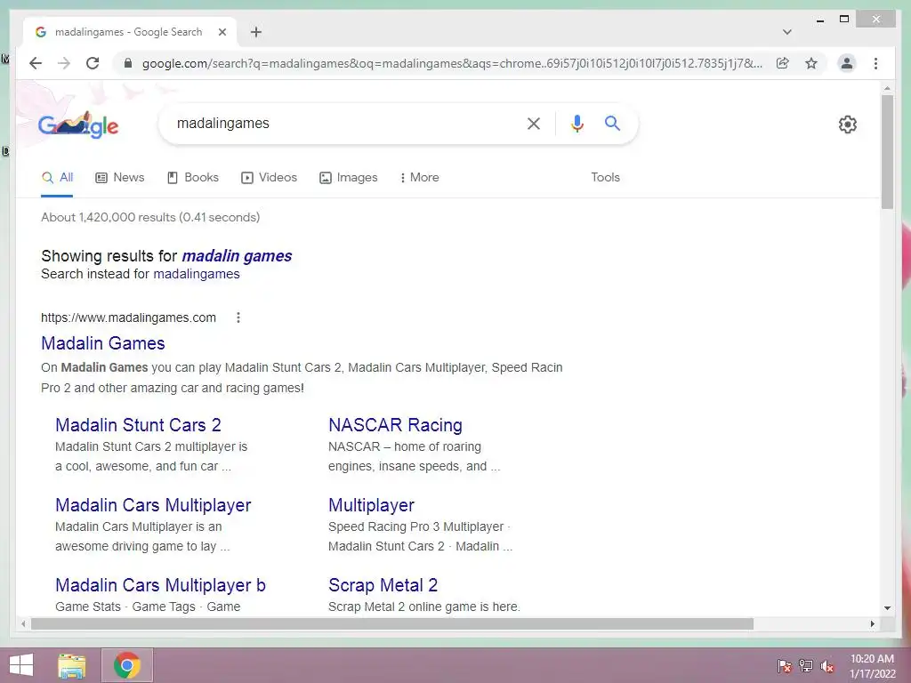Image resolution: width=911 pixels, height=683 pixels.
Task: Open the Madalin Stunt Cars 2 sitelink
Action: click(x=138, y=425)
